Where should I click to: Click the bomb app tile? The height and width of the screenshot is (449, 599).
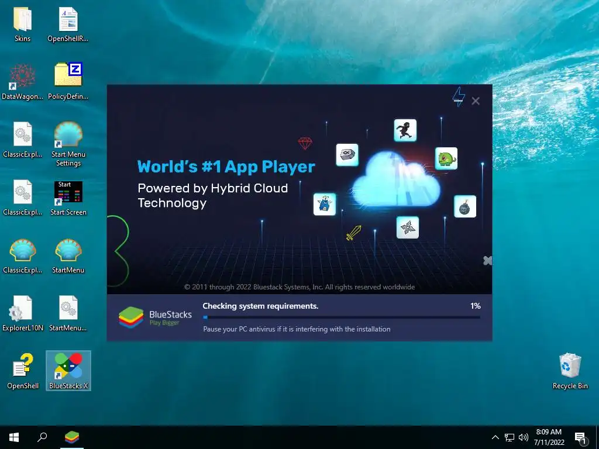(x=465, y=206)
